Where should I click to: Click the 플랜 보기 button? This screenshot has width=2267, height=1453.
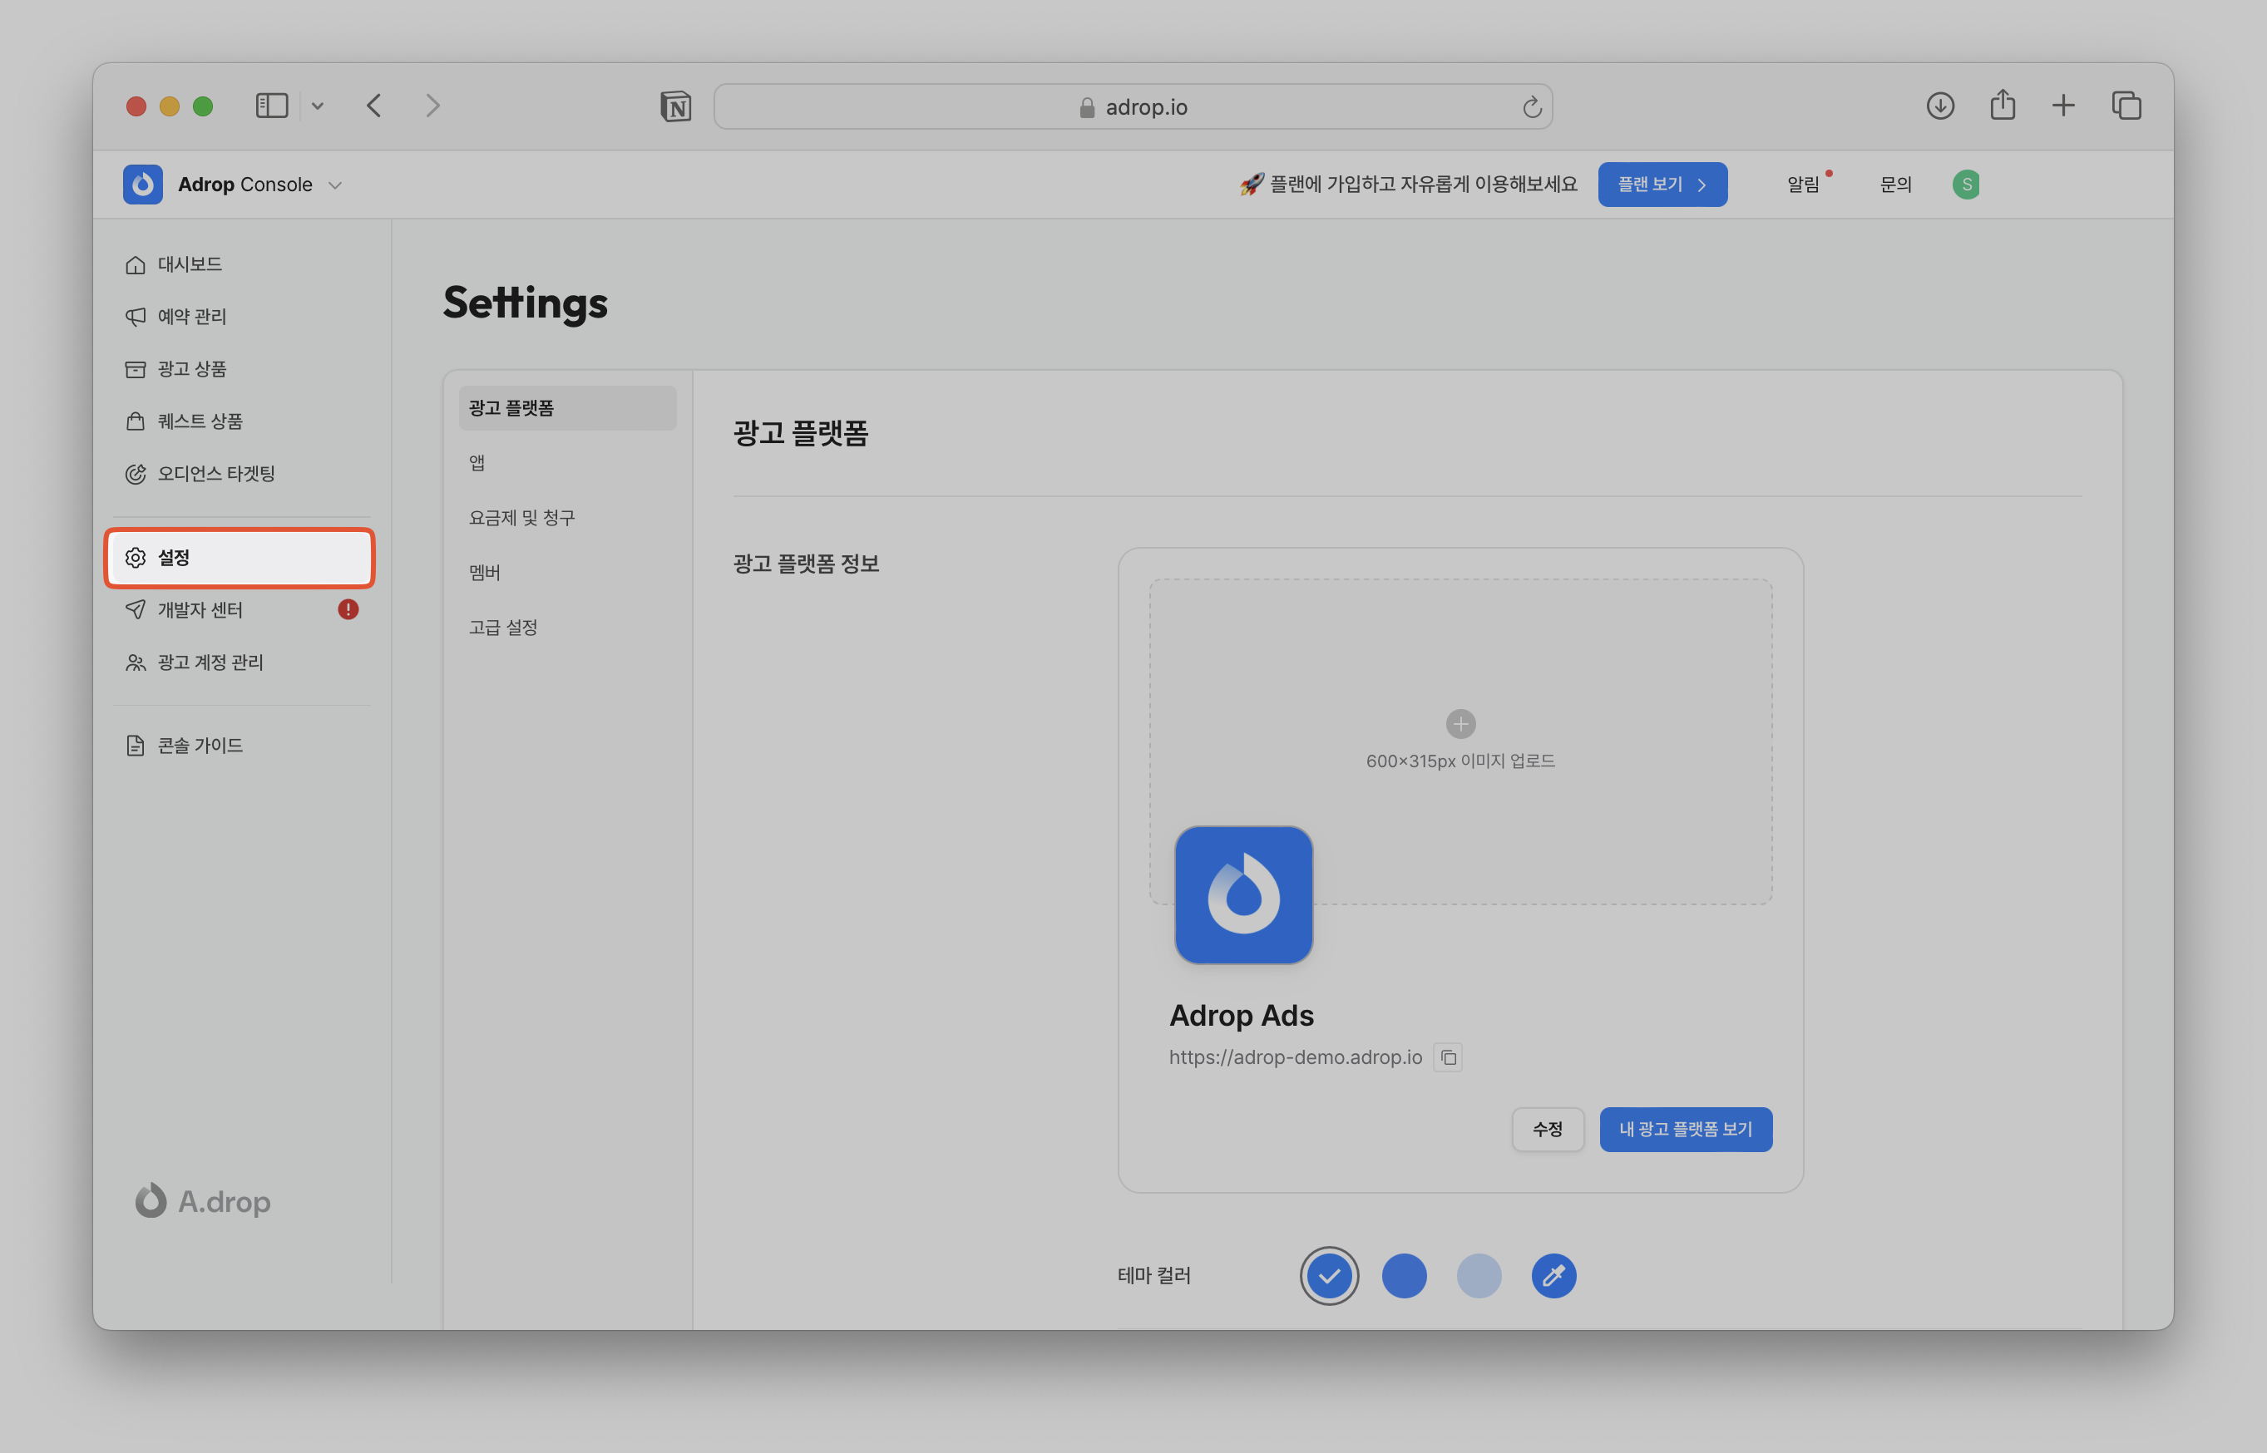[1661, 185]
